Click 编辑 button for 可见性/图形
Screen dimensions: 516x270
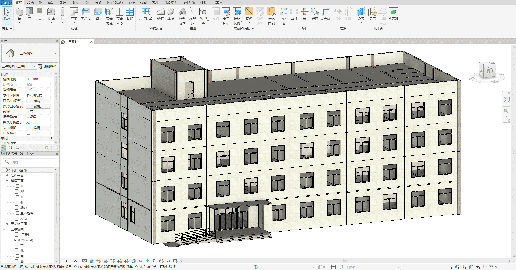pyautogui.click(x=38, y=101)
